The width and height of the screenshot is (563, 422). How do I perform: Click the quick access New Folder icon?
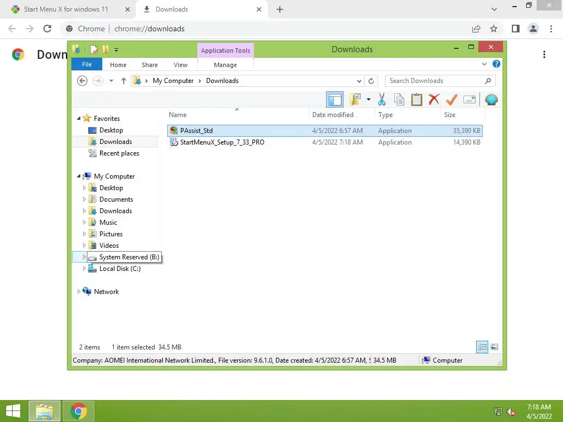(x=106, y=49)
